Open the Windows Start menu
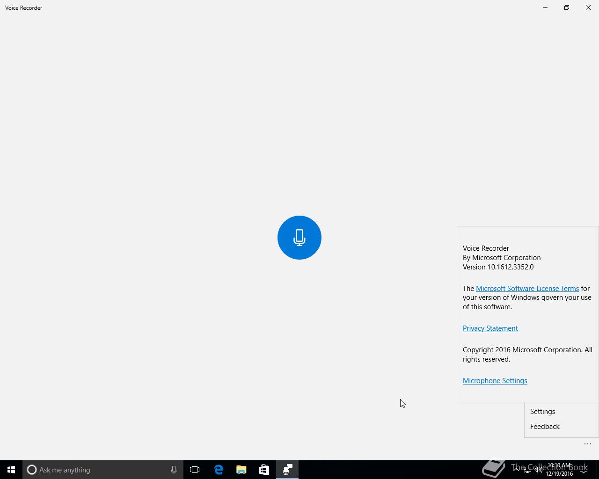 [x=11, y=470]
